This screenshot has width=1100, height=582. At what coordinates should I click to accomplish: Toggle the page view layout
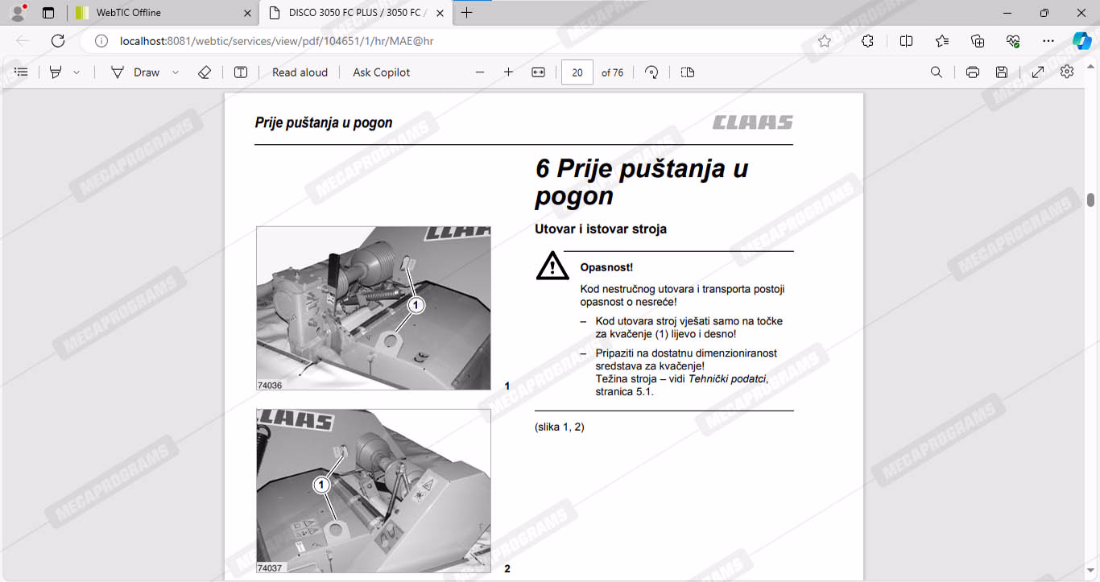click(687, 72)
